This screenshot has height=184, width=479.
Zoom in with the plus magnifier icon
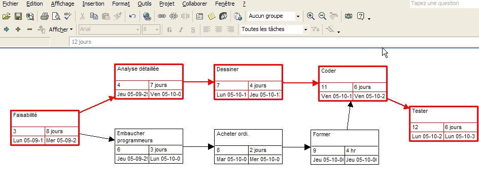tap(311, 16)
